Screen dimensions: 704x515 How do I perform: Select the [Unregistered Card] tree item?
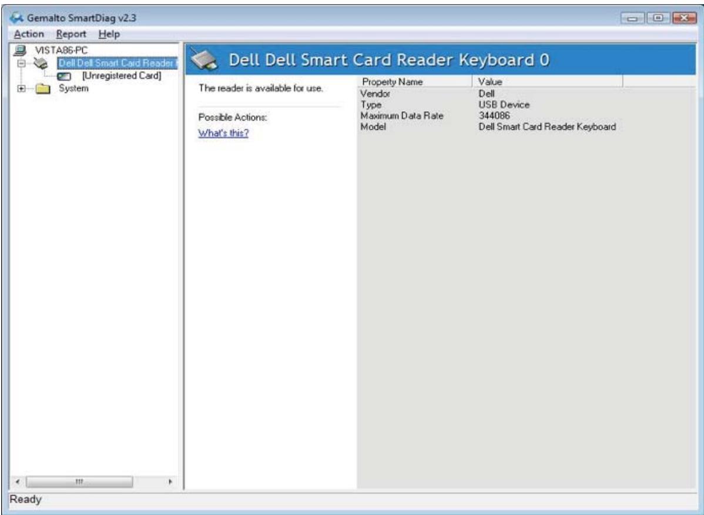[x=122, y=75]
